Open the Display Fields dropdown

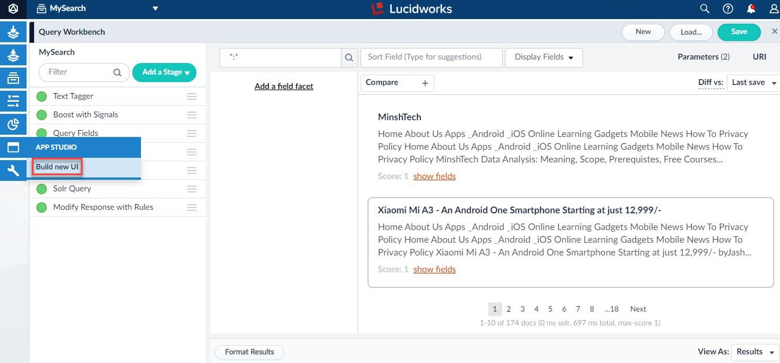(544, 57)
